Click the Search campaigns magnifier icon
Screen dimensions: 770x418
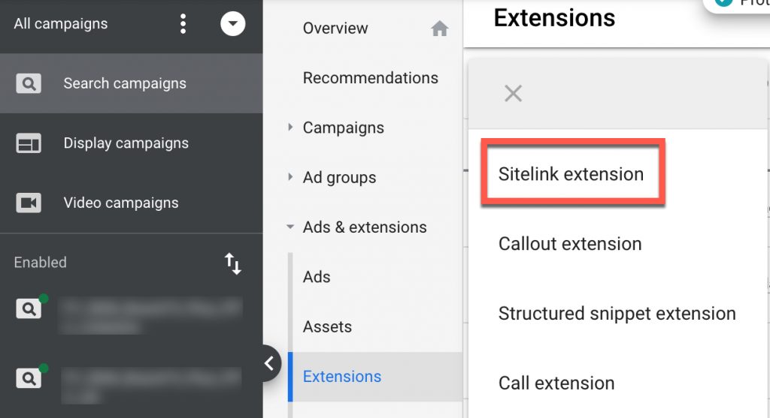click(x=29, y=83)
